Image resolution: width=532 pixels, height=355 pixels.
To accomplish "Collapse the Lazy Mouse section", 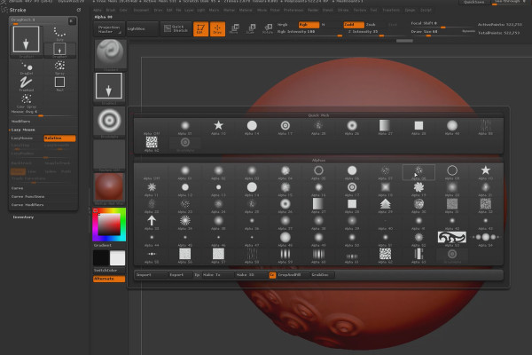I will click(23, 130).
